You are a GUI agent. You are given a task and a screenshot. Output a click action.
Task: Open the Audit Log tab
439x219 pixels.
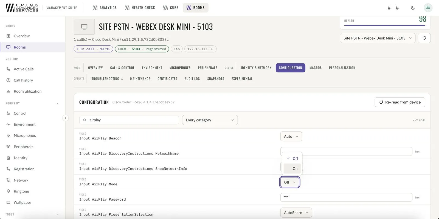click(x=192, y=79)
